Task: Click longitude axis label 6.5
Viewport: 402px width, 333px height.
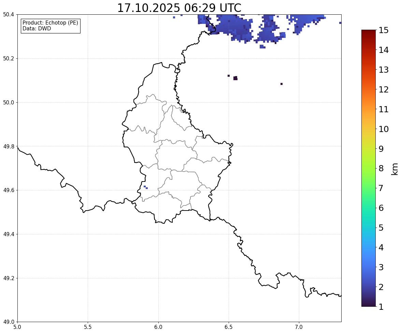Action: 229,327
